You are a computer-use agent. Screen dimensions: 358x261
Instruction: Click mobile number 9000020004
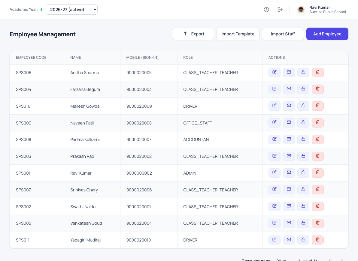coord(139,223)
